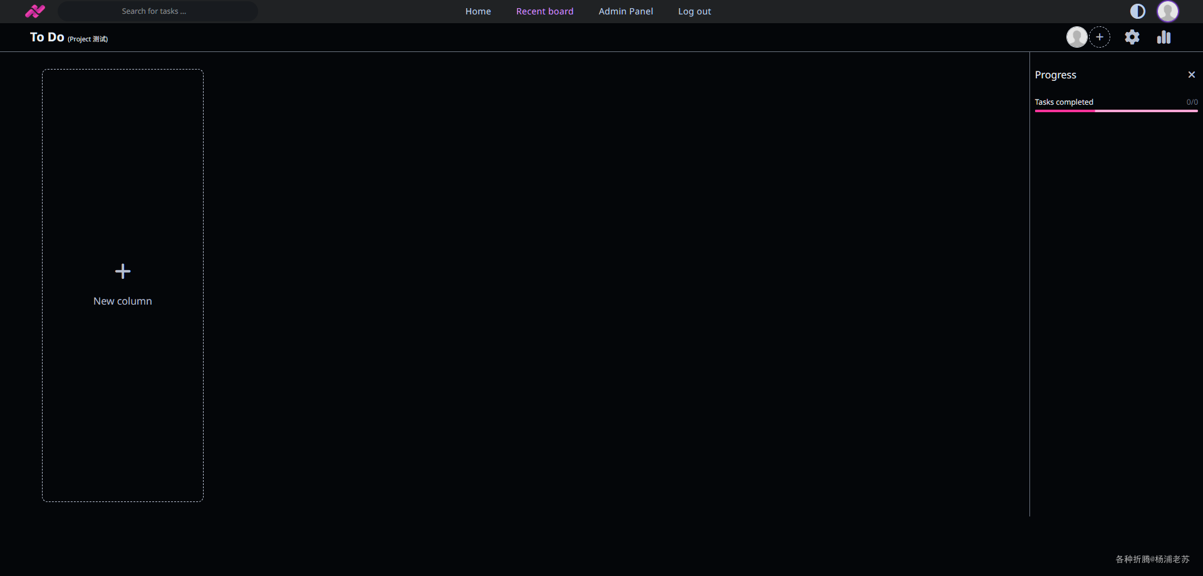This screenshot has width=1203, height=576.
Task: Click the pink app logo icon
Action: click(x=35, y=11)
